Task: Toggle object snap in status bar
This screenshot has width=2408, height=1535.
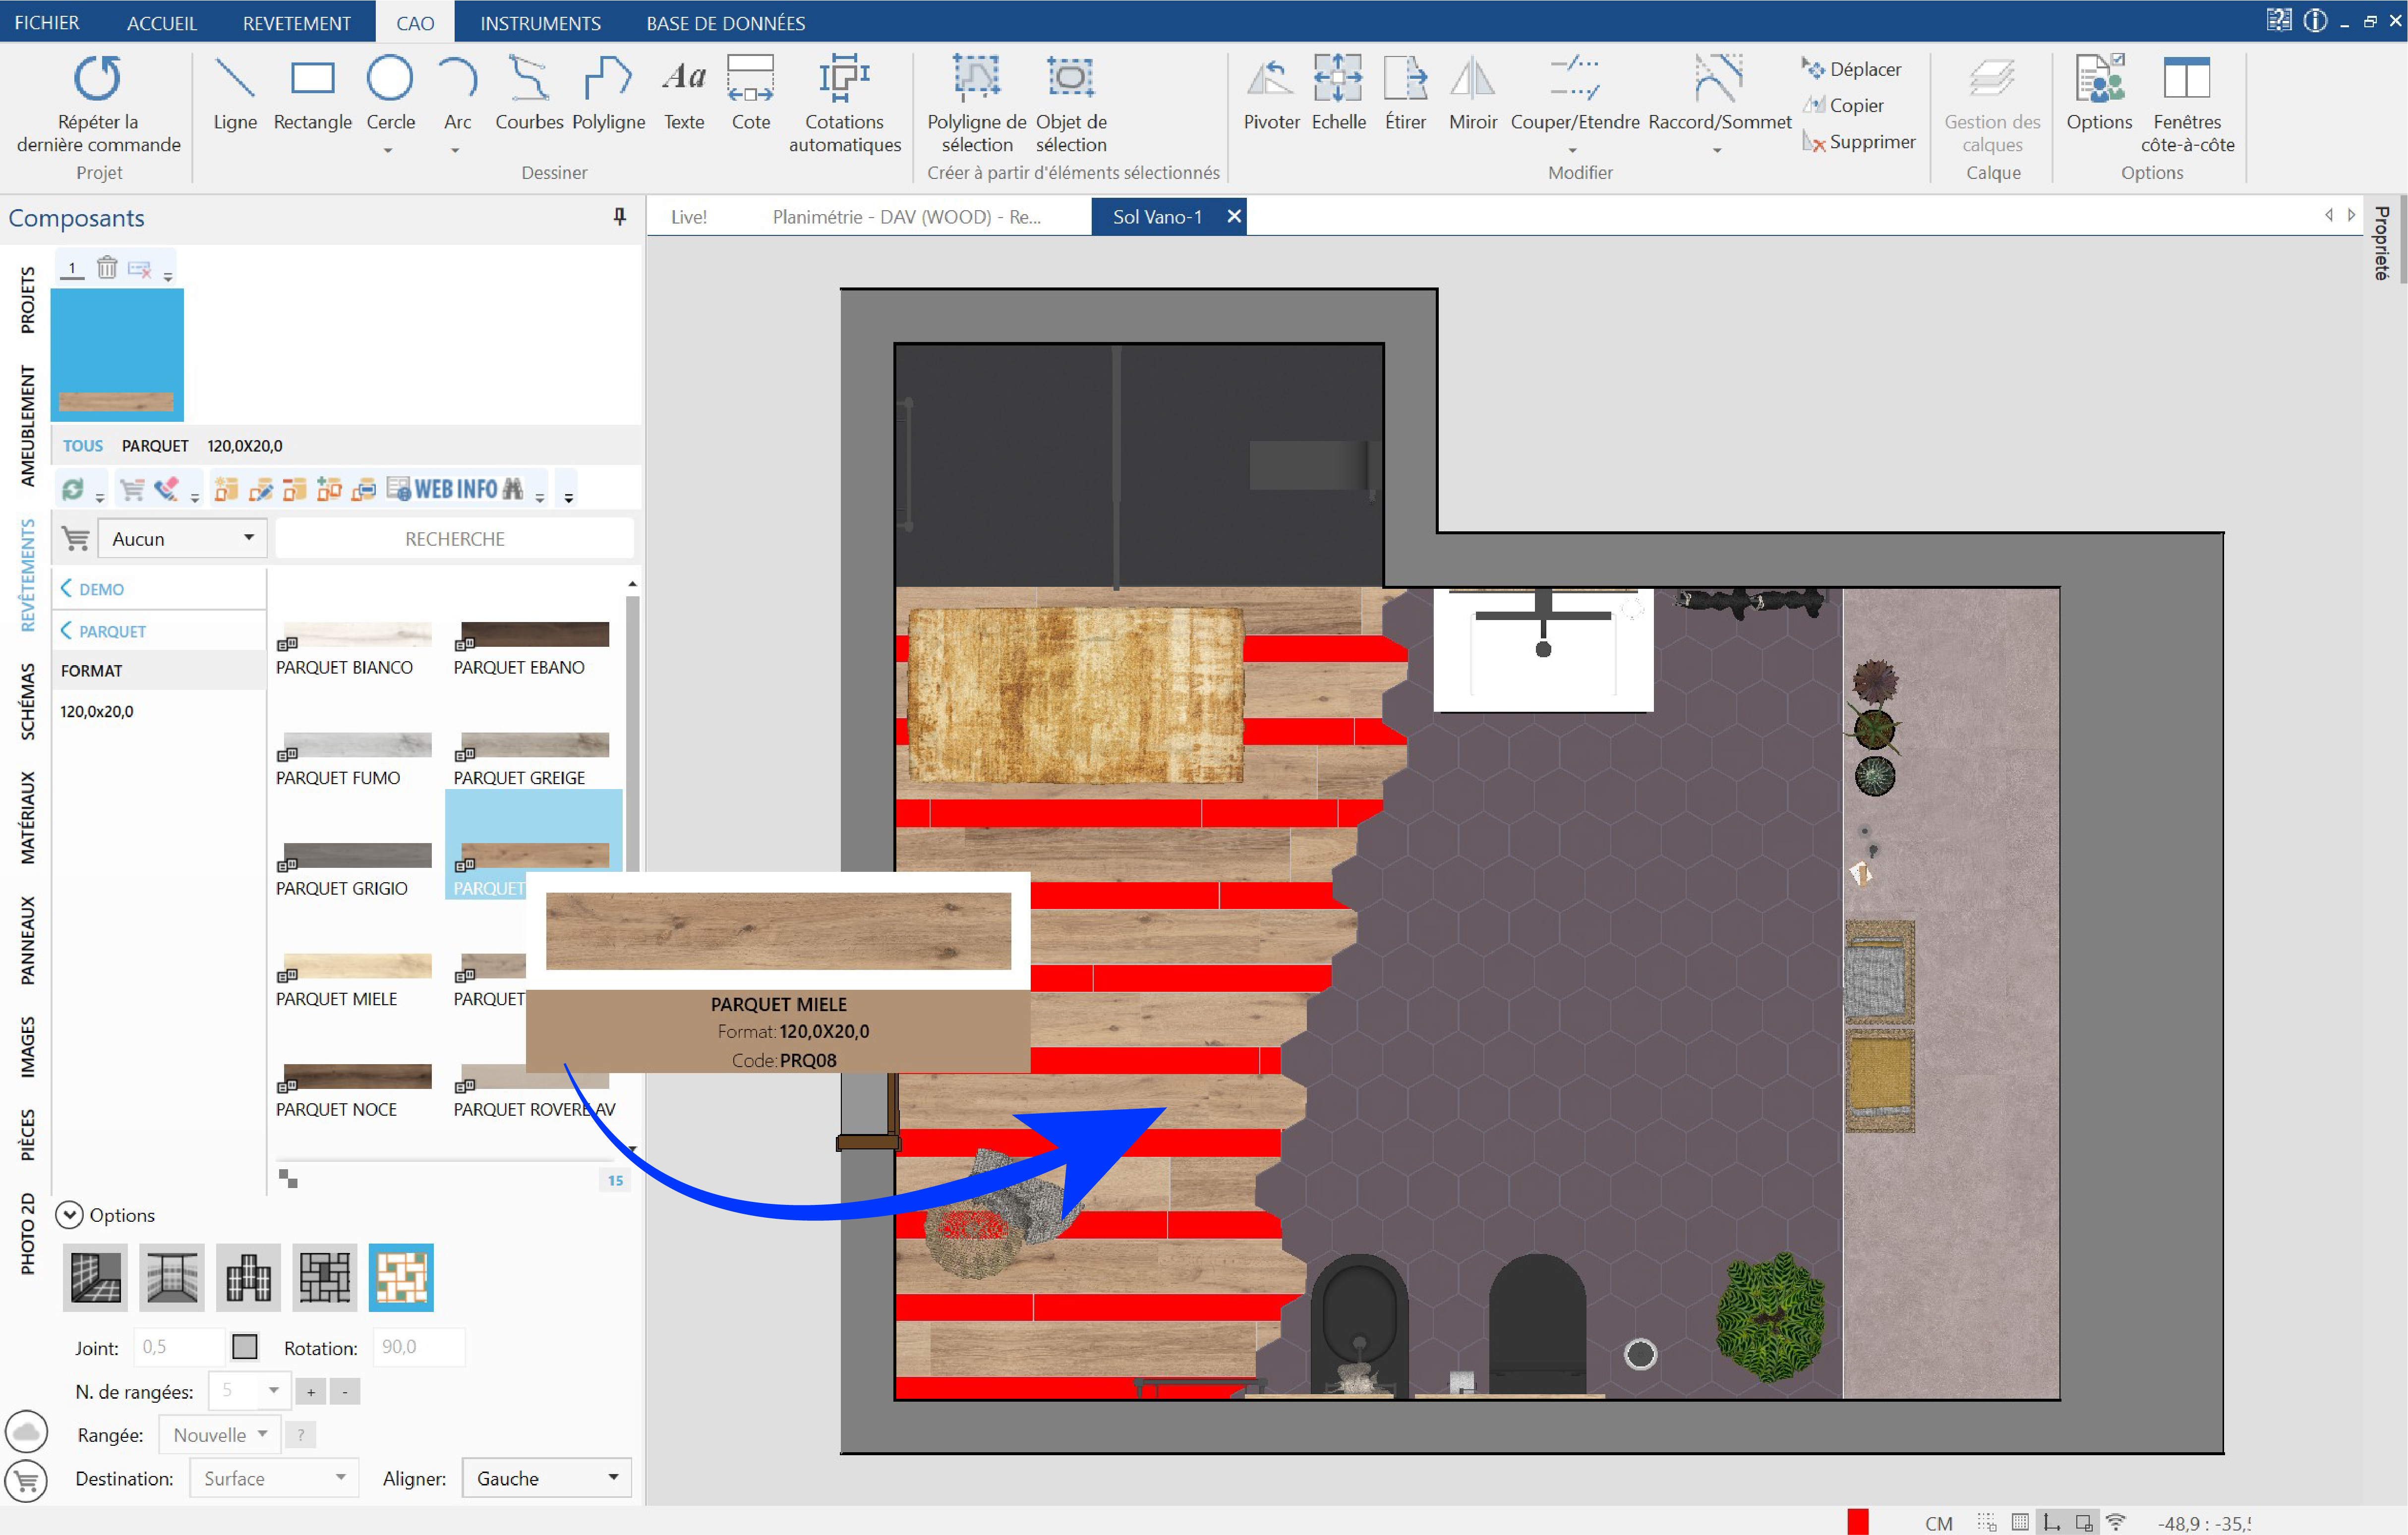Action: click(2084, 1522)
